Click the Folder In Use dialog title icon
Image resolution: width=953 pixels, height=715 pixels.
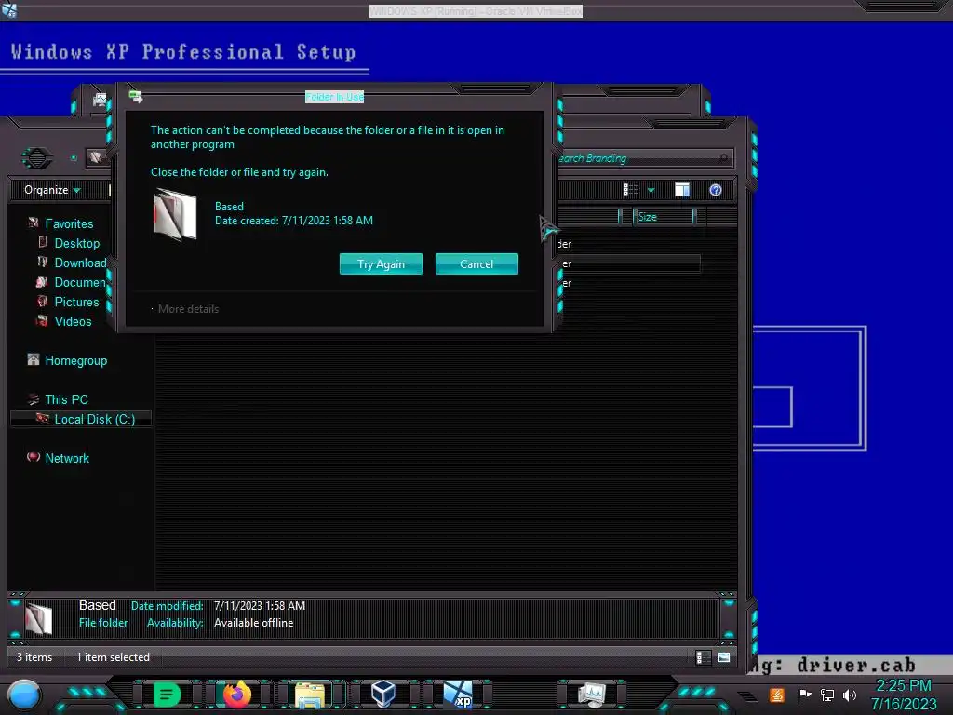tap(136, 96)
